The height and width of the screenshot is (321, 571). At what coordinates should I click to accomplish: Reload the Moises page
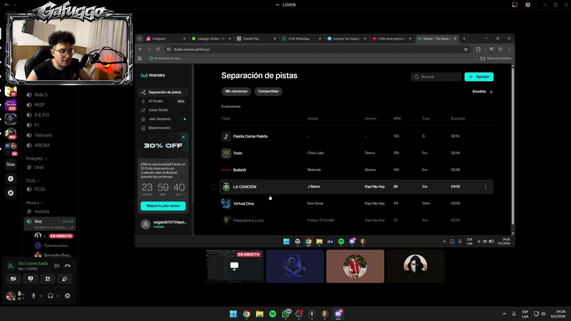[x=158, y=49]
